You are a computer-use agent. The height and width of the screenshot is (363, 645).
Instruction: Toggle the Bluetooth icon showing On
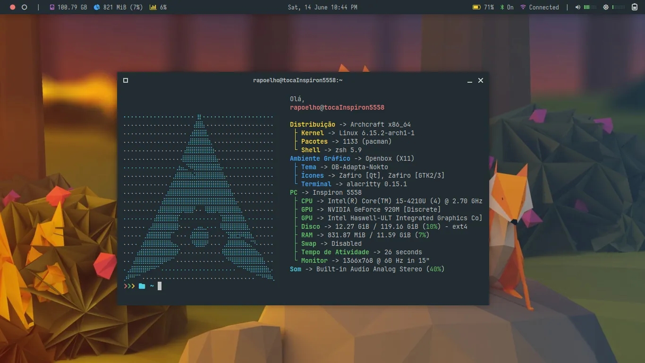[502, 7]
